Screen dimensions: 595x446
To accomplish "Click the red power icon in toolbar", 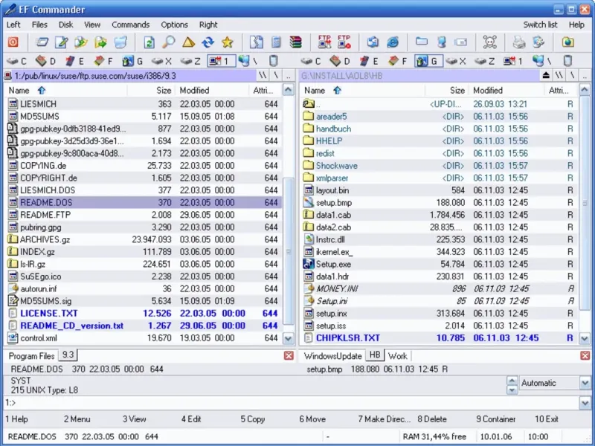I will tap(14, 42).
